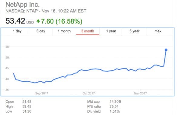The height and width of the screenshot is (115, 177).
Task: Click the green up arrow icon
Action: pyautogui.click(x=38, y=21)
